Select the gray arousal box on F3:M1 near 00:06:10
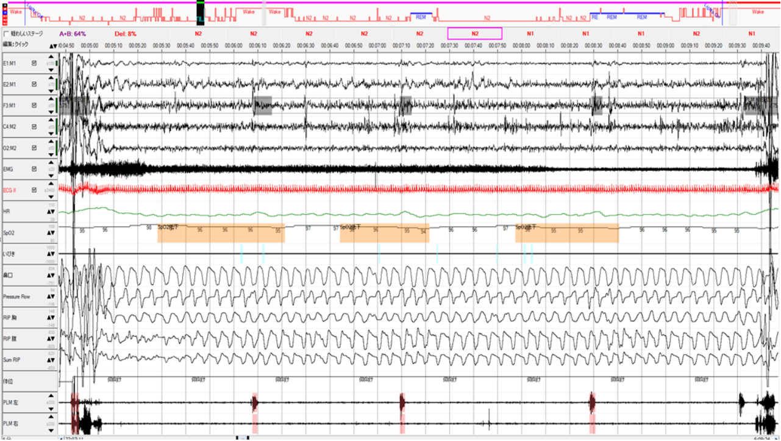The image size is (781, 441). tap(263, 106)
